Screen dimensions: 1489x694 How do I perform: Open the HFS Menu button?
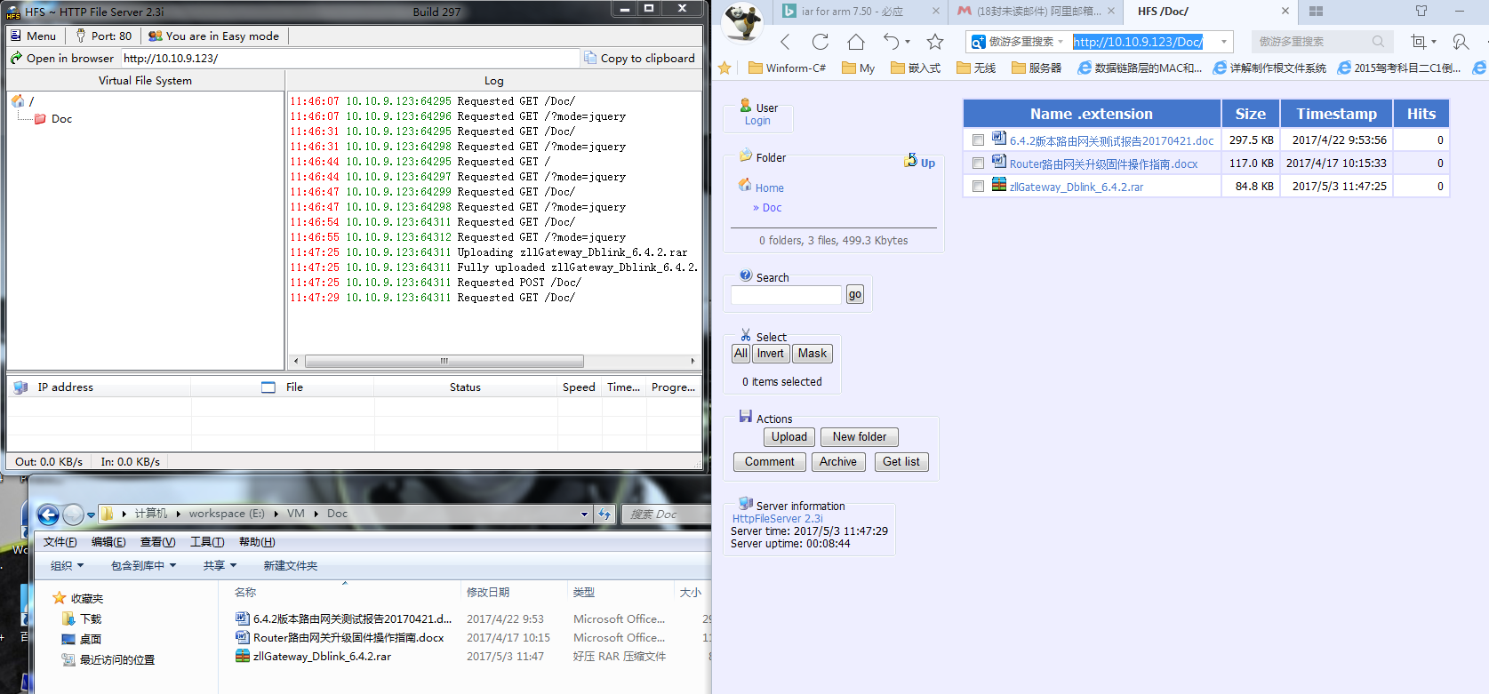(33, 36)
